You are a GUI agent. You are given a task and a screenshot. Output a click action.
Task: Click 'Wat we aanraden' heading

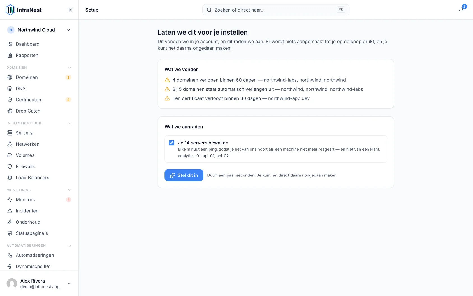pos(184,127)
